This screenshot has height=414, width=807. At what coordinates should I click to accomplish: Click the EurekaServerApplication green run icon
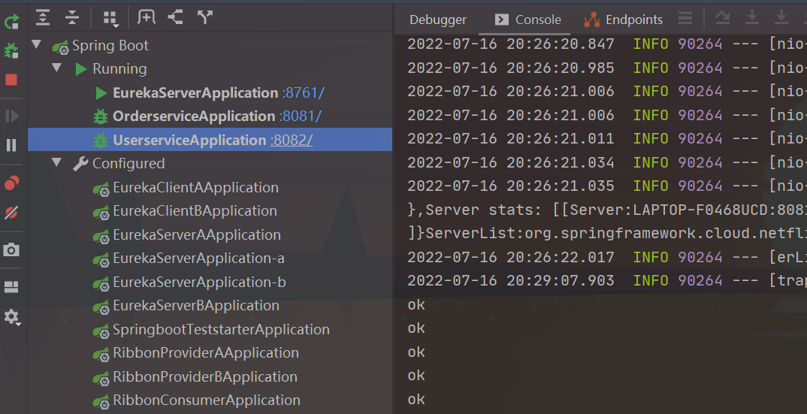point(101,93)
